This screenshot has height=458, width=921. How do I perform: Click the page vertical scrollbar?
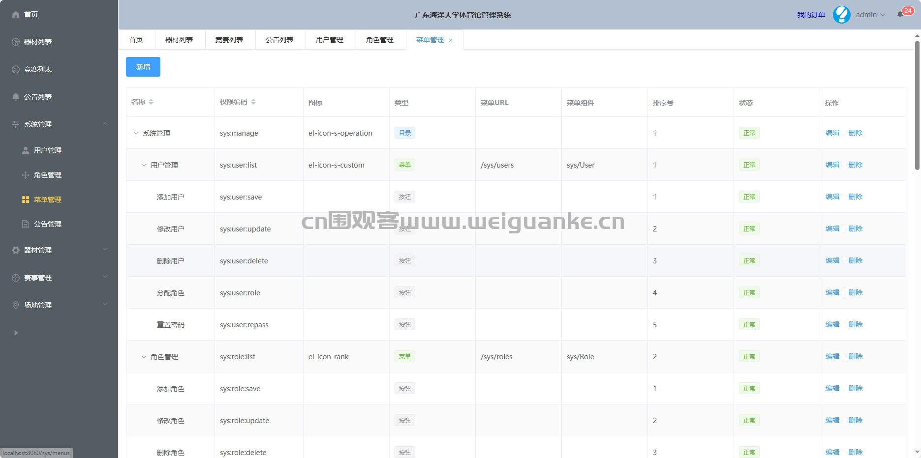click(917, 105)
